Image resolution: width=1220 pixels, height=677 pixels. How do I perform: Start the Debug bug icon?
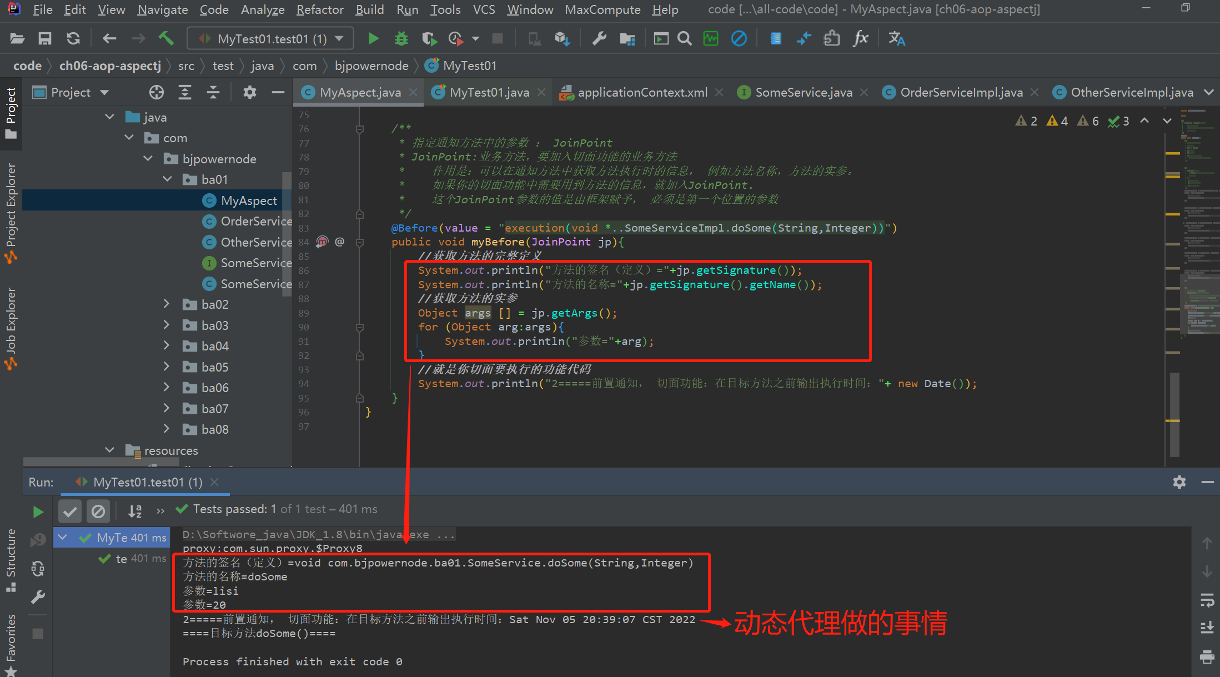click(x=401, y=38)
